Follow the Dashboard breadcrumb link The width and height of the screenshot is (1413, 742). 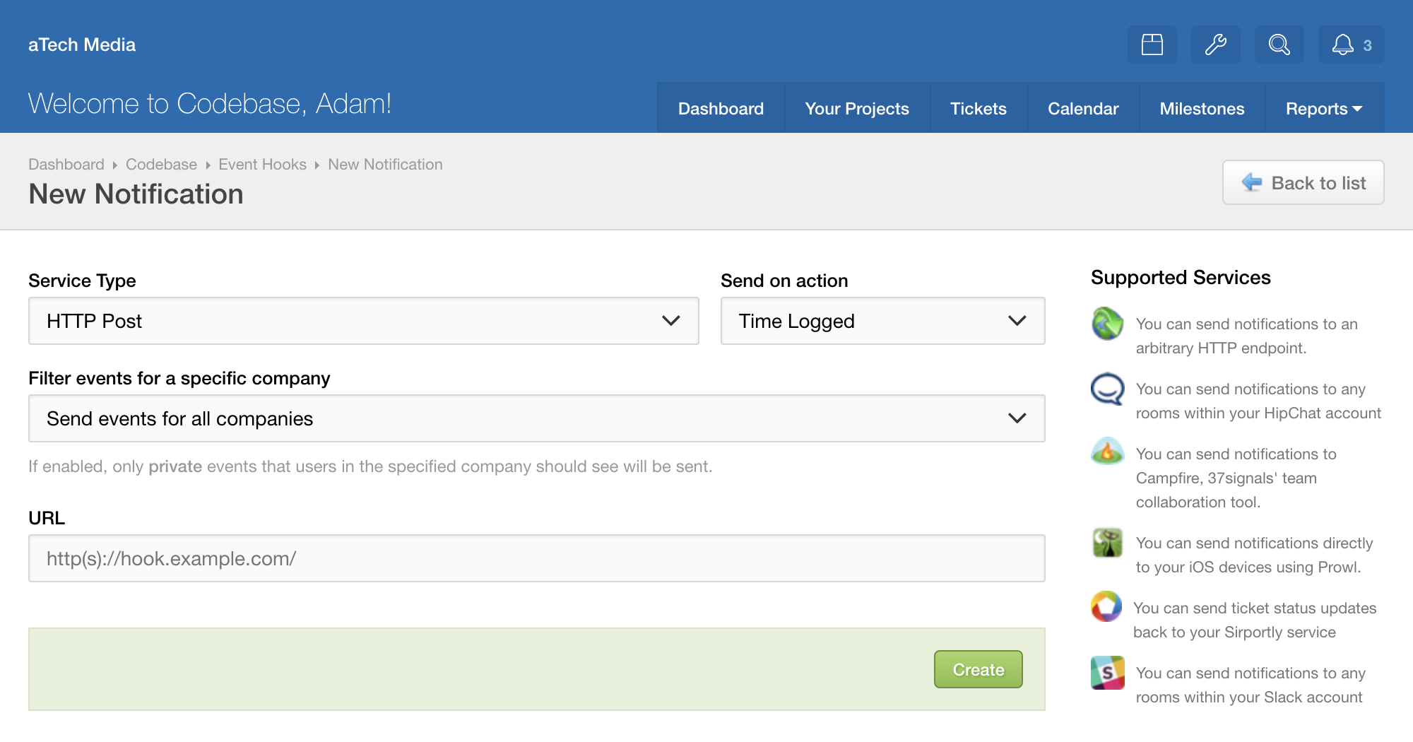click(x=66, y=164)
